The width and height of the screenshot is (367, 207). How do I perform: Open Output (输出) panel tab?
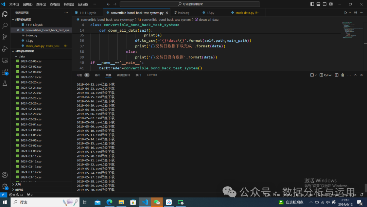tap(98, 75)
